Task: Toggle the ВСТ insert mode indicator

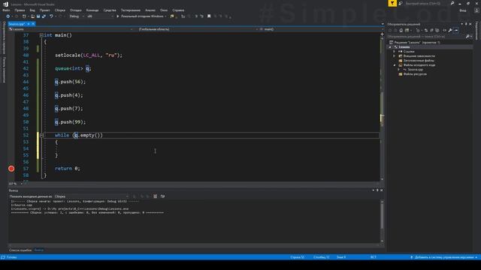Action: (x=373, y=257)
